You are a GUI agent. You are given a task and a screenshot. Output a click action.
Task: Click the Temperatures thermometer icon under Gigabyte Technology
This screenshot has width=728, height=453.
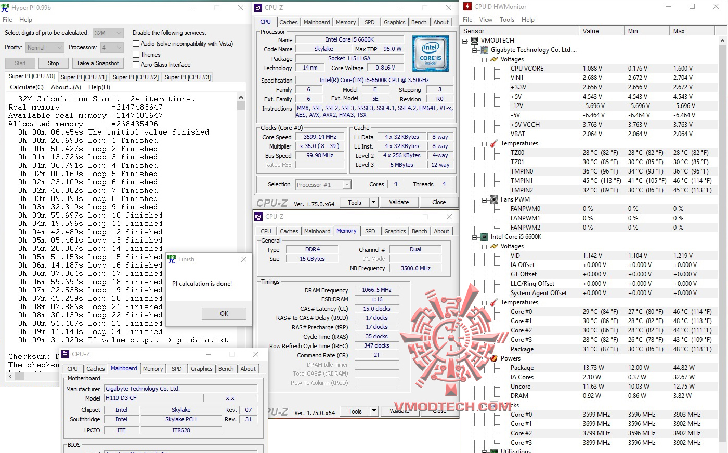click(494, 143)
